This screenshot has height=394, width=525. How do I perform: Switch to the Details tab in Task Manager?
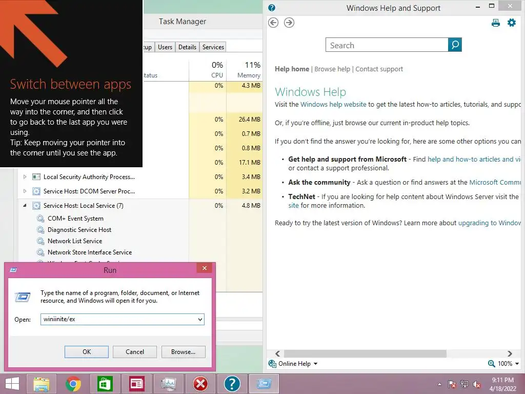(187, 47)
